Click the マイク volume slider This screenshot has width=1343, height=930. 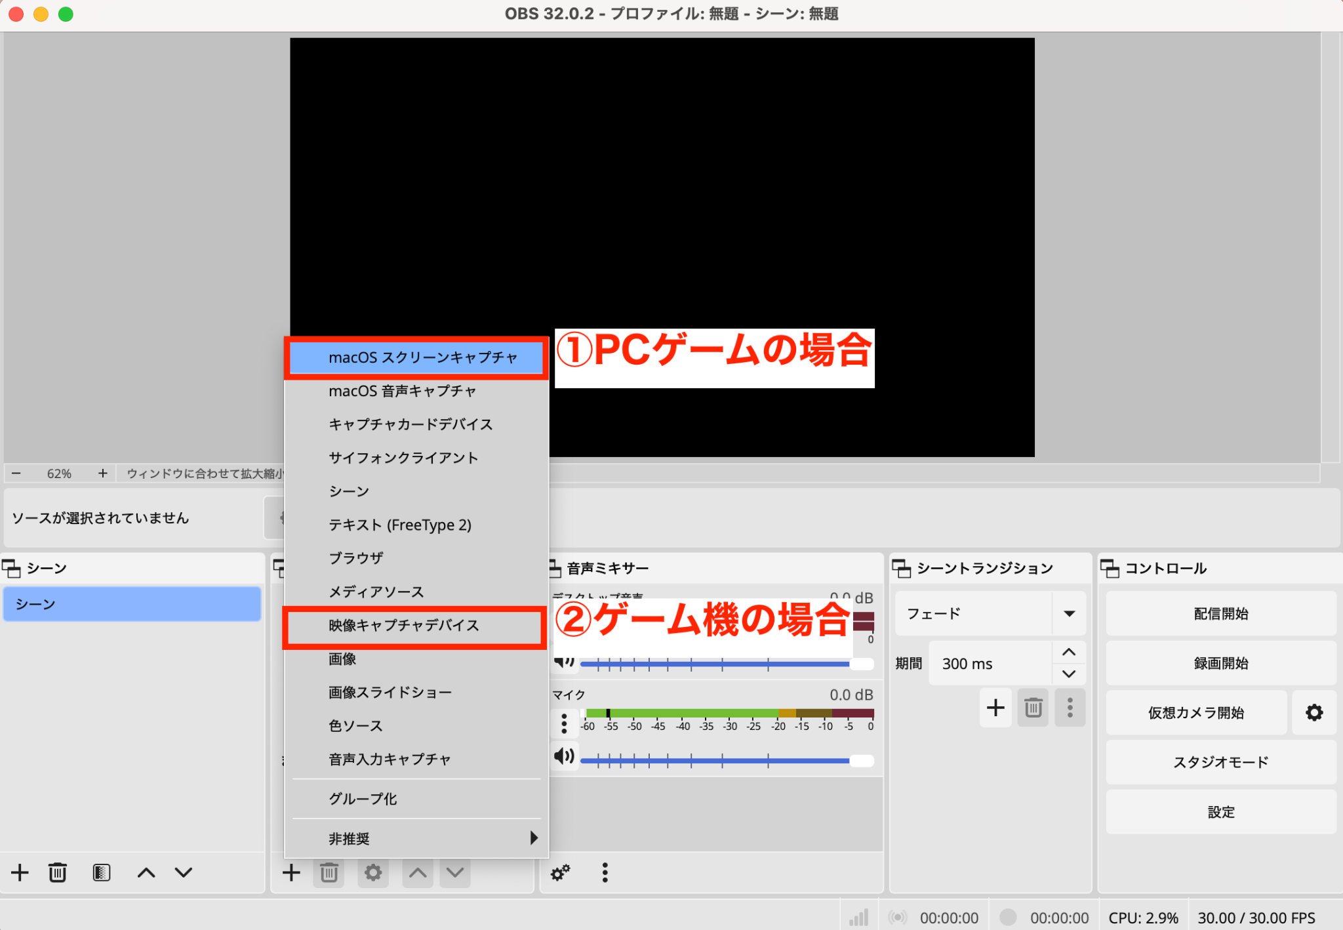click(x=721, y=761)
